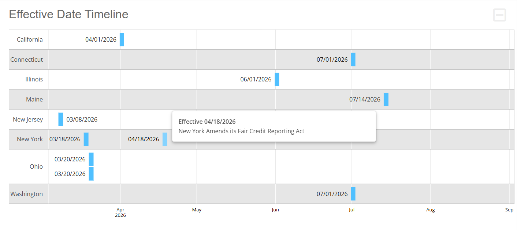Click New Jersey's 03/08/2026 marker

[61, 119]
